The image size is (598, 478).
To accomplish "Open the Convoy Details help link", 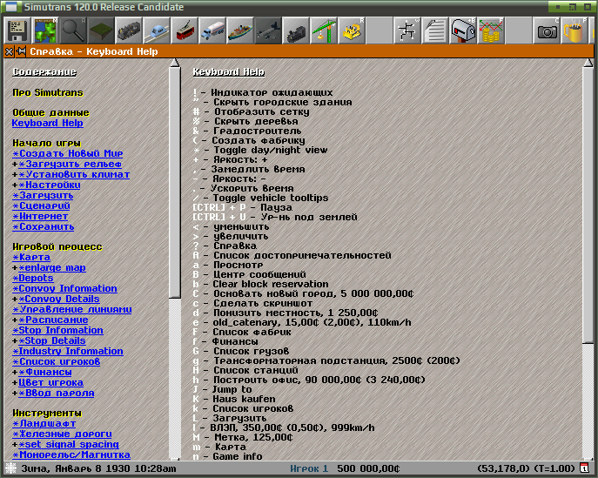I will 59,300.
